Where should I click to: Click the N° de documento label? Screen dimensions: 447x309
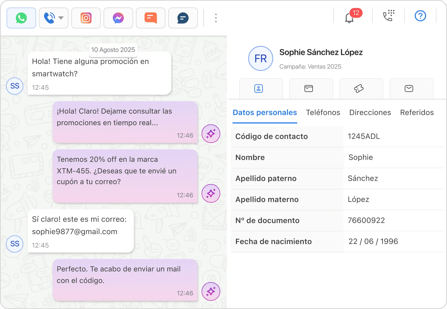point(267,220)
